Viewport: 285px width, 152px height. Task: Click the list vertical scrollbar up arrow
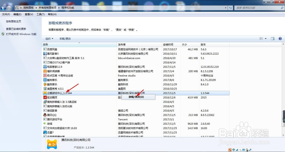pos(283,44)
